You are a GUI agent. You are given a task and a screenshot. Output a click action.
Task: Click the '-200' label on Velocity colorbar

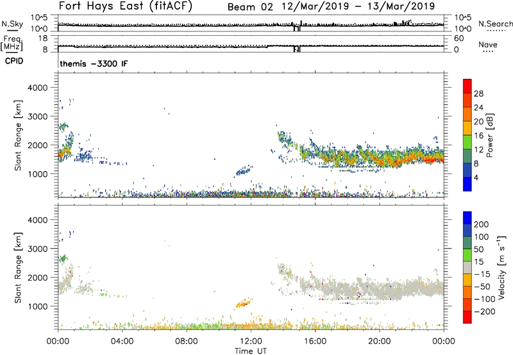(484, 311)
